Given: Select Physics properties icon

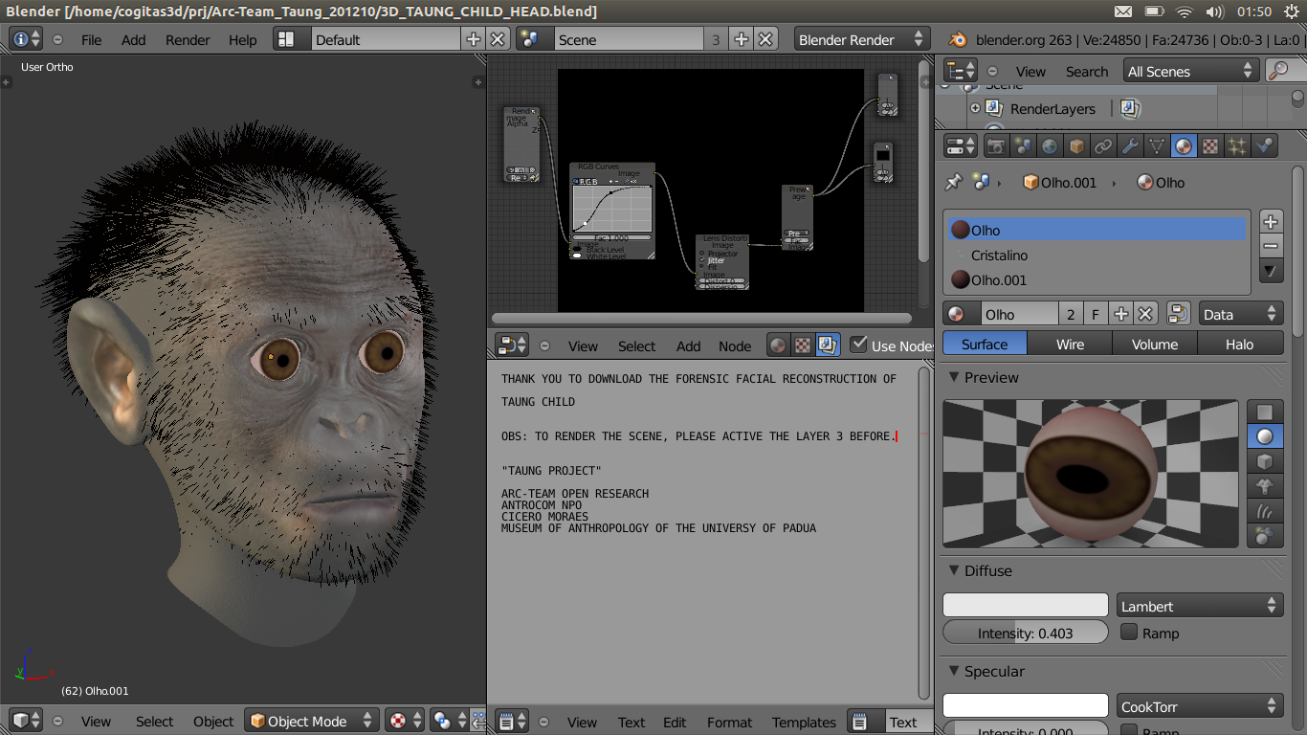Looking at the screenshot, I should [x=1262, y=145].
